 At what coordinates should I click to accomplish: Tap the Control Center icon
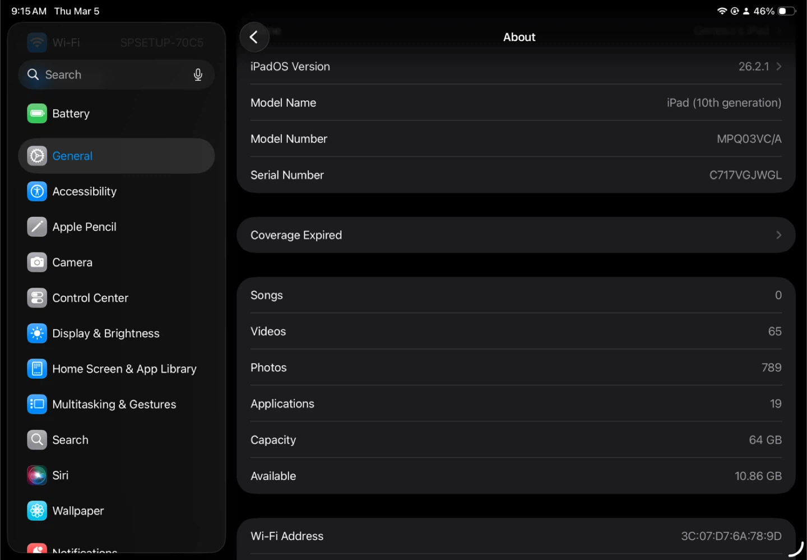[37, 298]
